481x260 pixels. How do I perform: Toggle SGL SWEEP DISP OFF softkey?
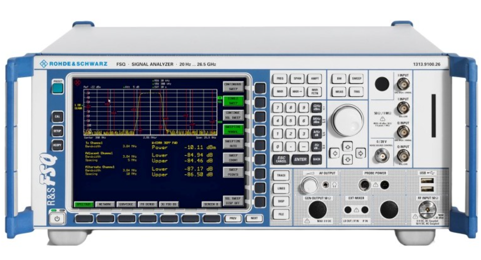click(232, 200)
